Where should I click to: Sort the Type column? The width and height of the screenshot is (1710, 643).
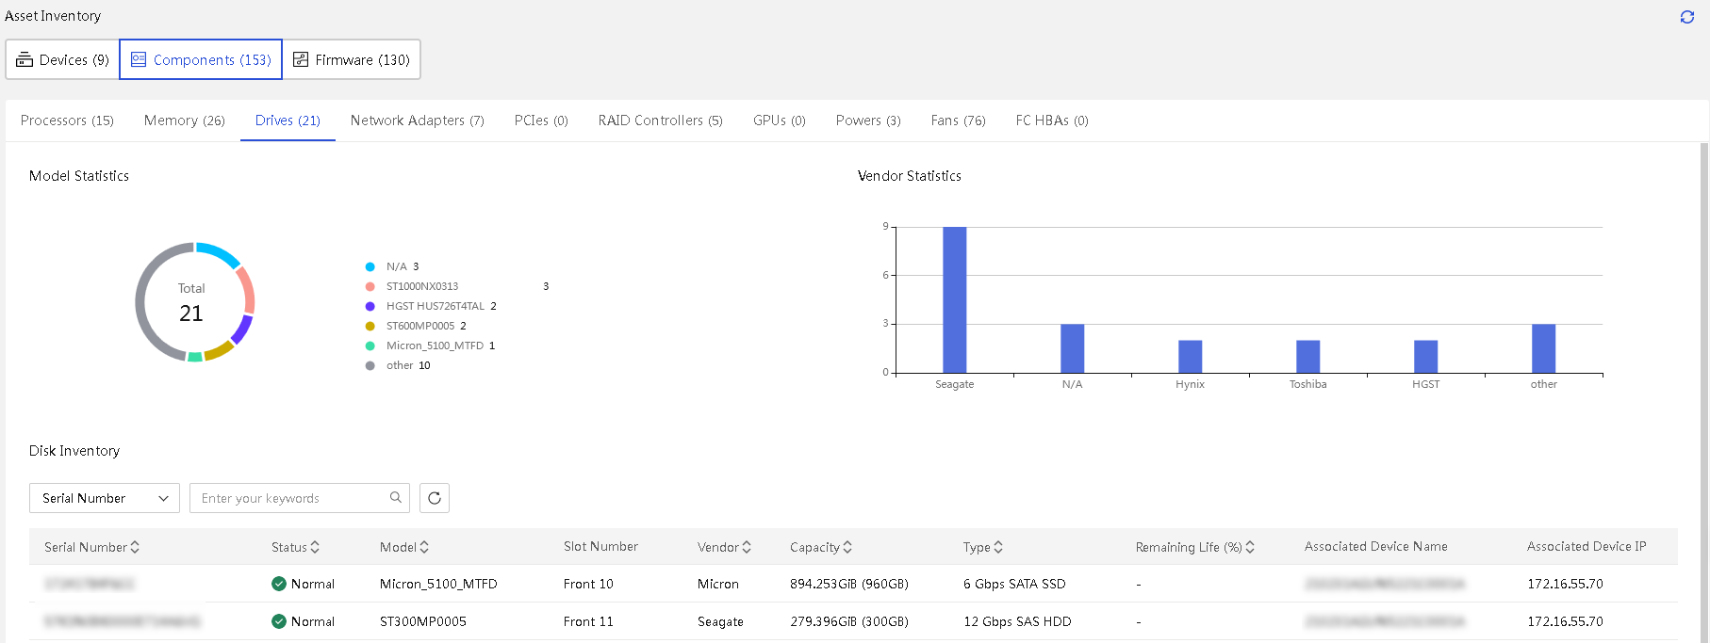pyautogui.click(x=998, y=547)
